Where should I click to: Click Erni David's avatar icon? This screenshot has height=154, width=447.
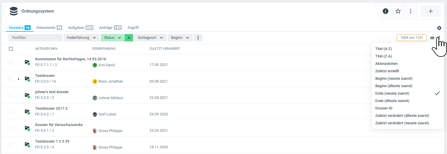click(95, 65)
